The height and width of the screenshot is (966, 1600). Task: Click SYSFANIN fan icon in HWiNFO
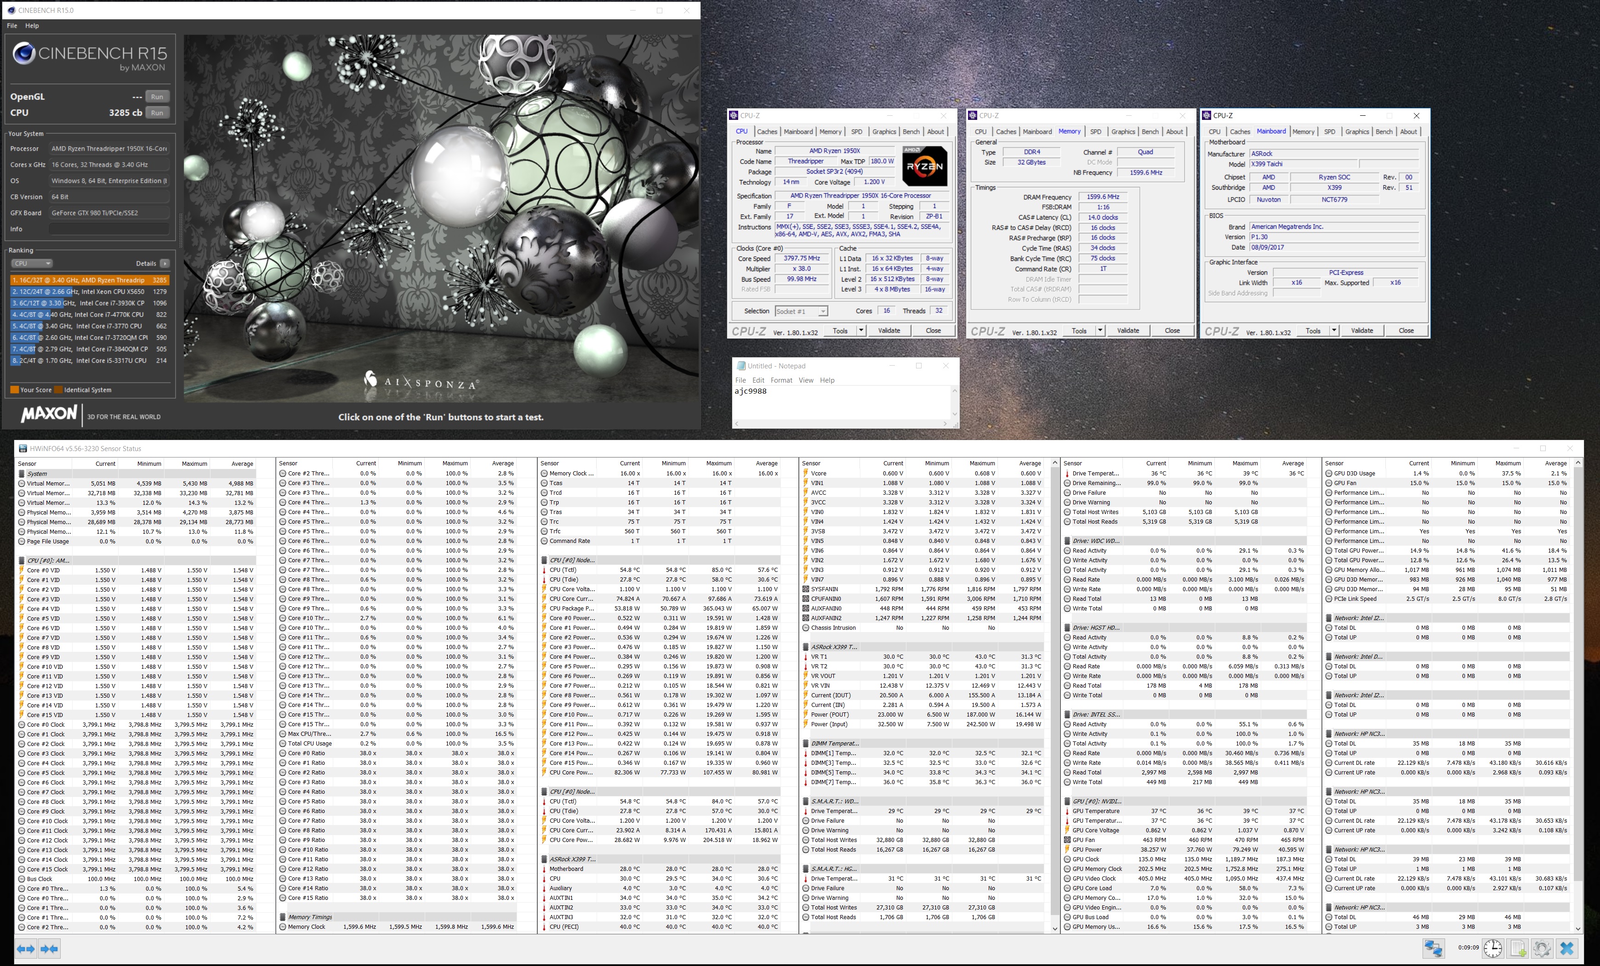[806, 589]
